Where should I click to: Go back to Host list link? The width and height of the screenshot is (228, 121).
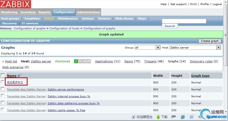tap(11, 61)
